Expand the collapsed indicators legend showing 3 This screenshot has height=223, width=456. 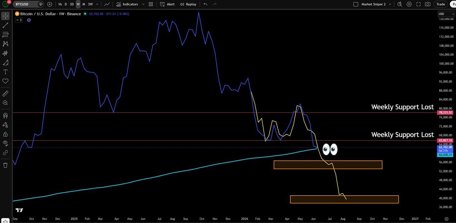pos(19,20)
